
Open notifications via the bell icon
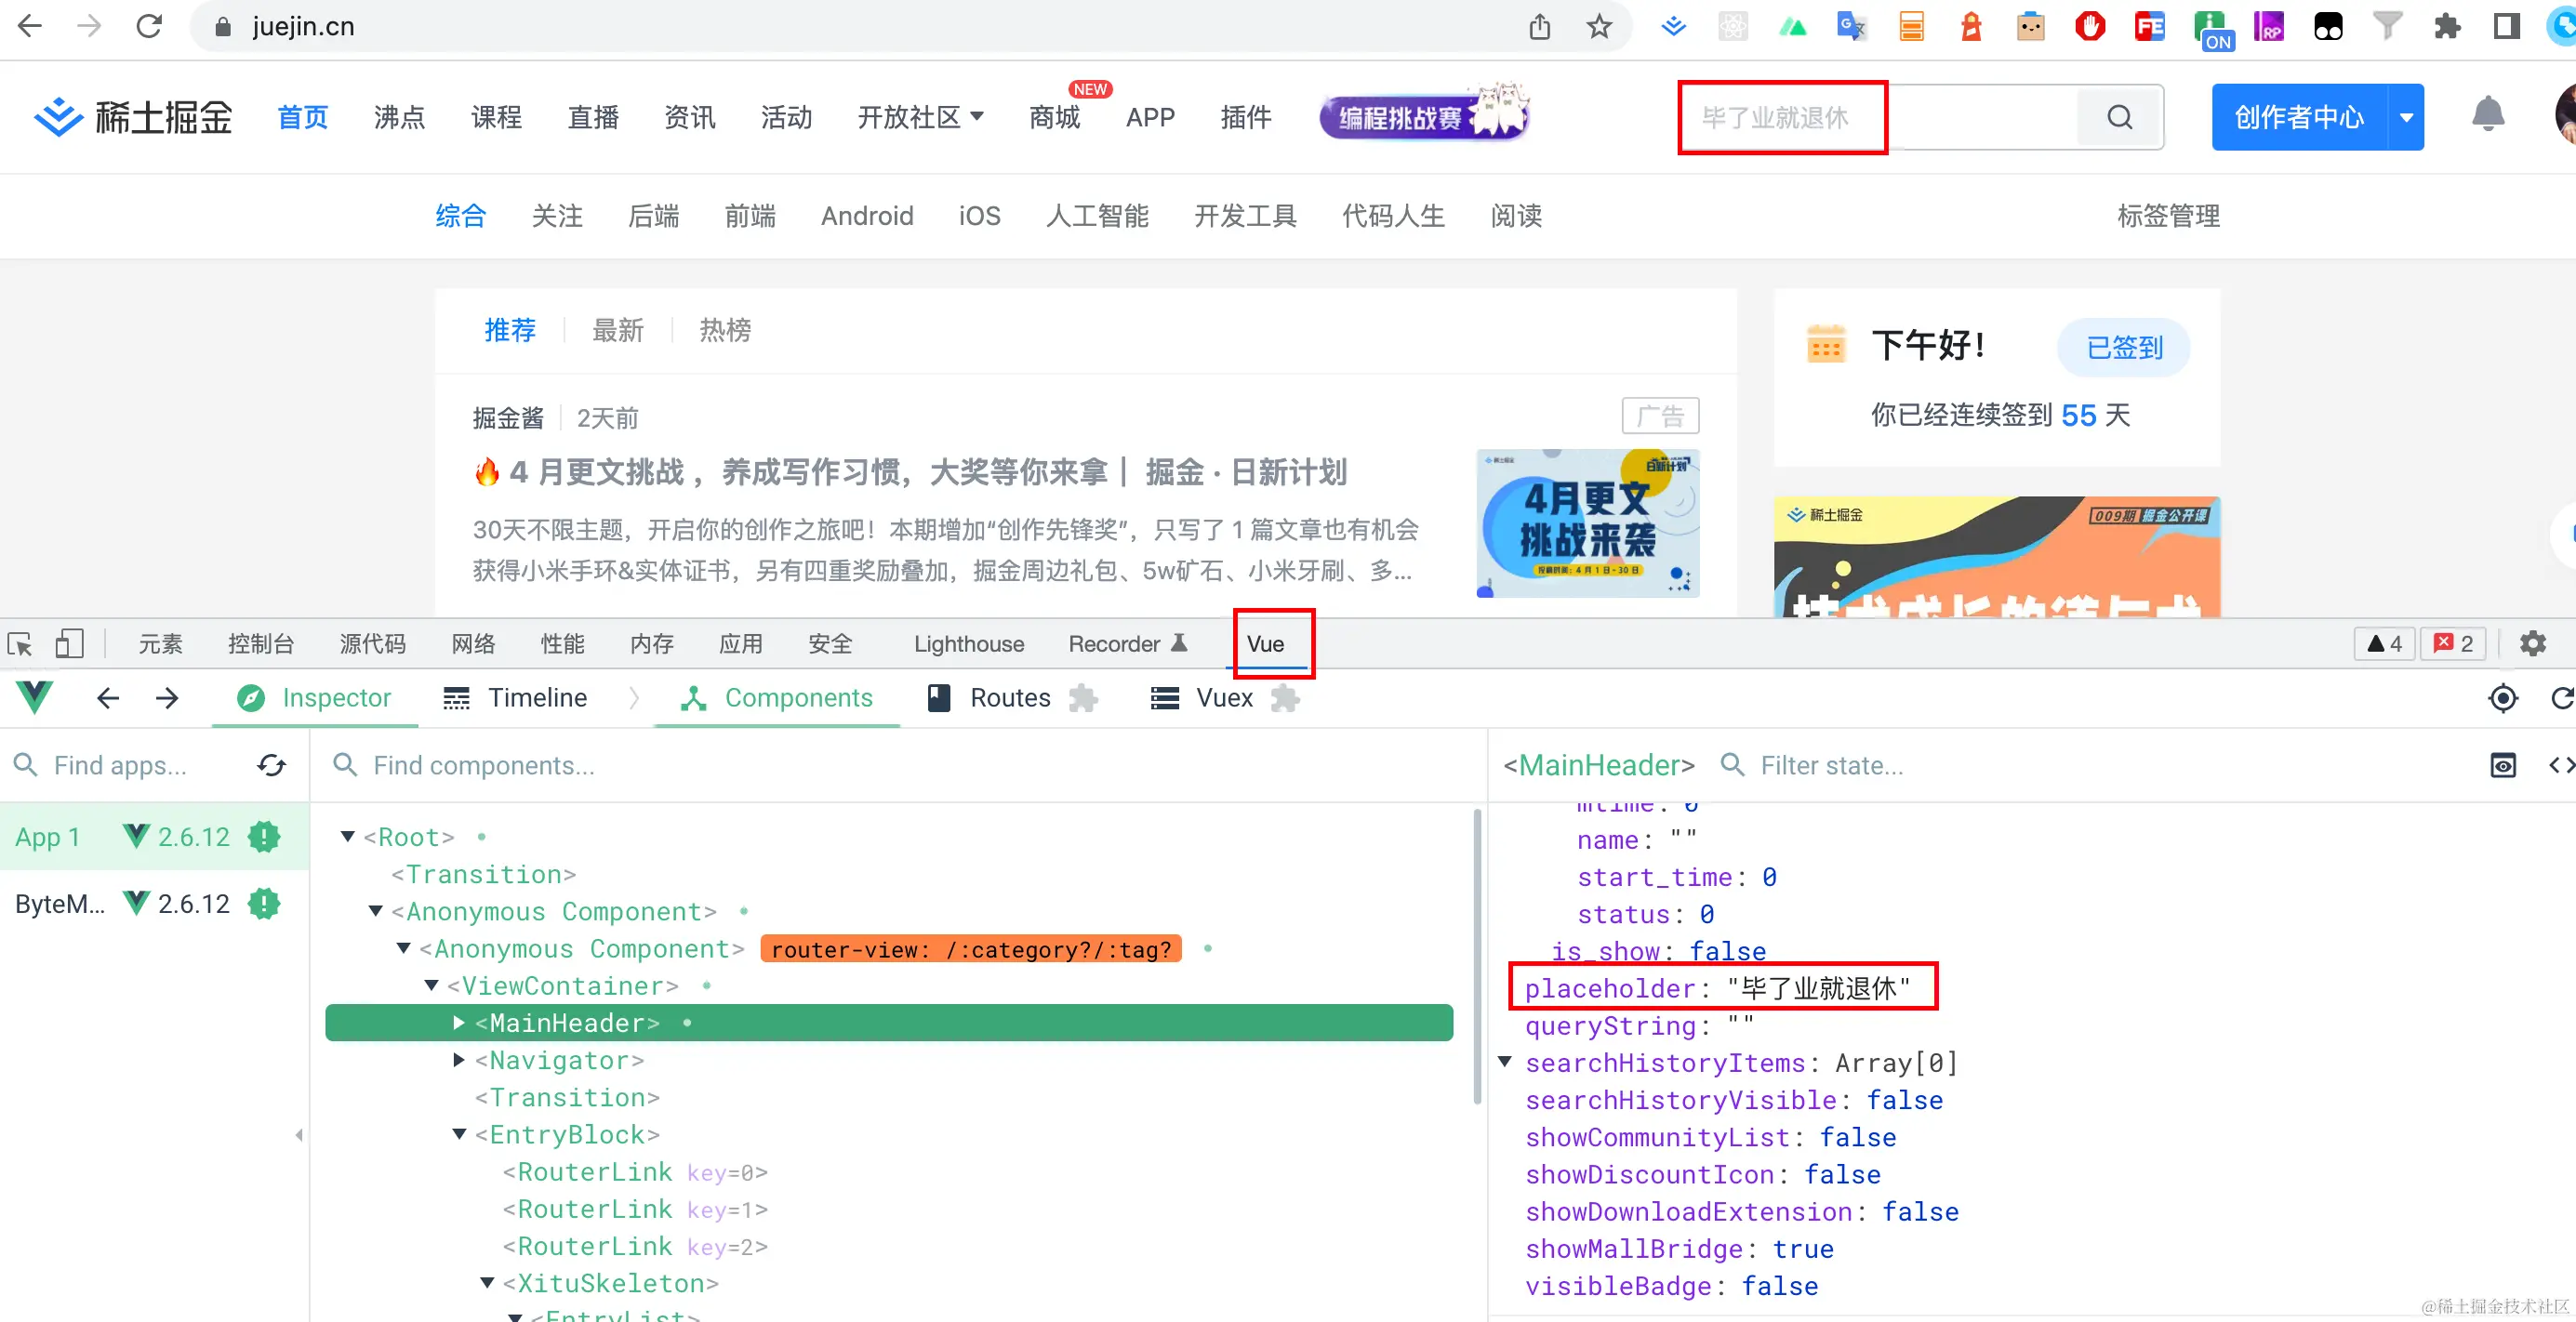click(2488, 114)
